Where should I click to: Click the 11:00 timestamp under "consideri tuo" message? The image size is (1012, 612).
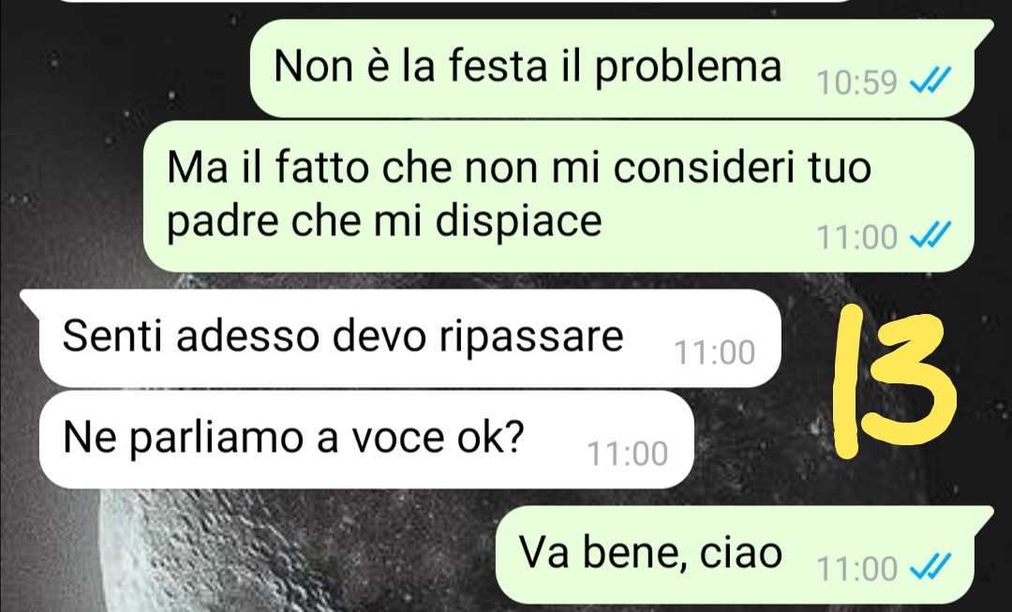[856, 237]
